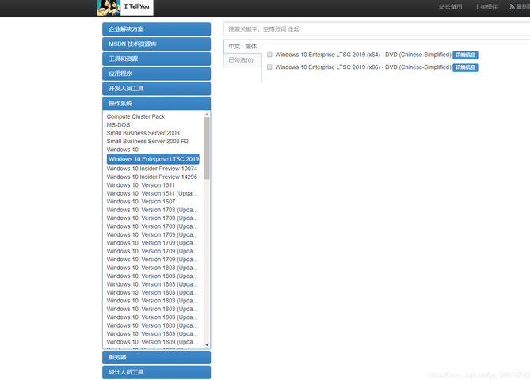The image size is (530, 380).
Task: Expand the 企业解决方案 panel
Action: 157,29
